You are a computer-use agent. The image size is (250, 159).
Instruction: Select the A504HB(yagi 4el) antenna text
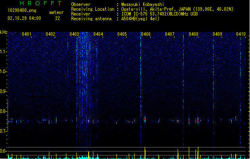point(140,19)
